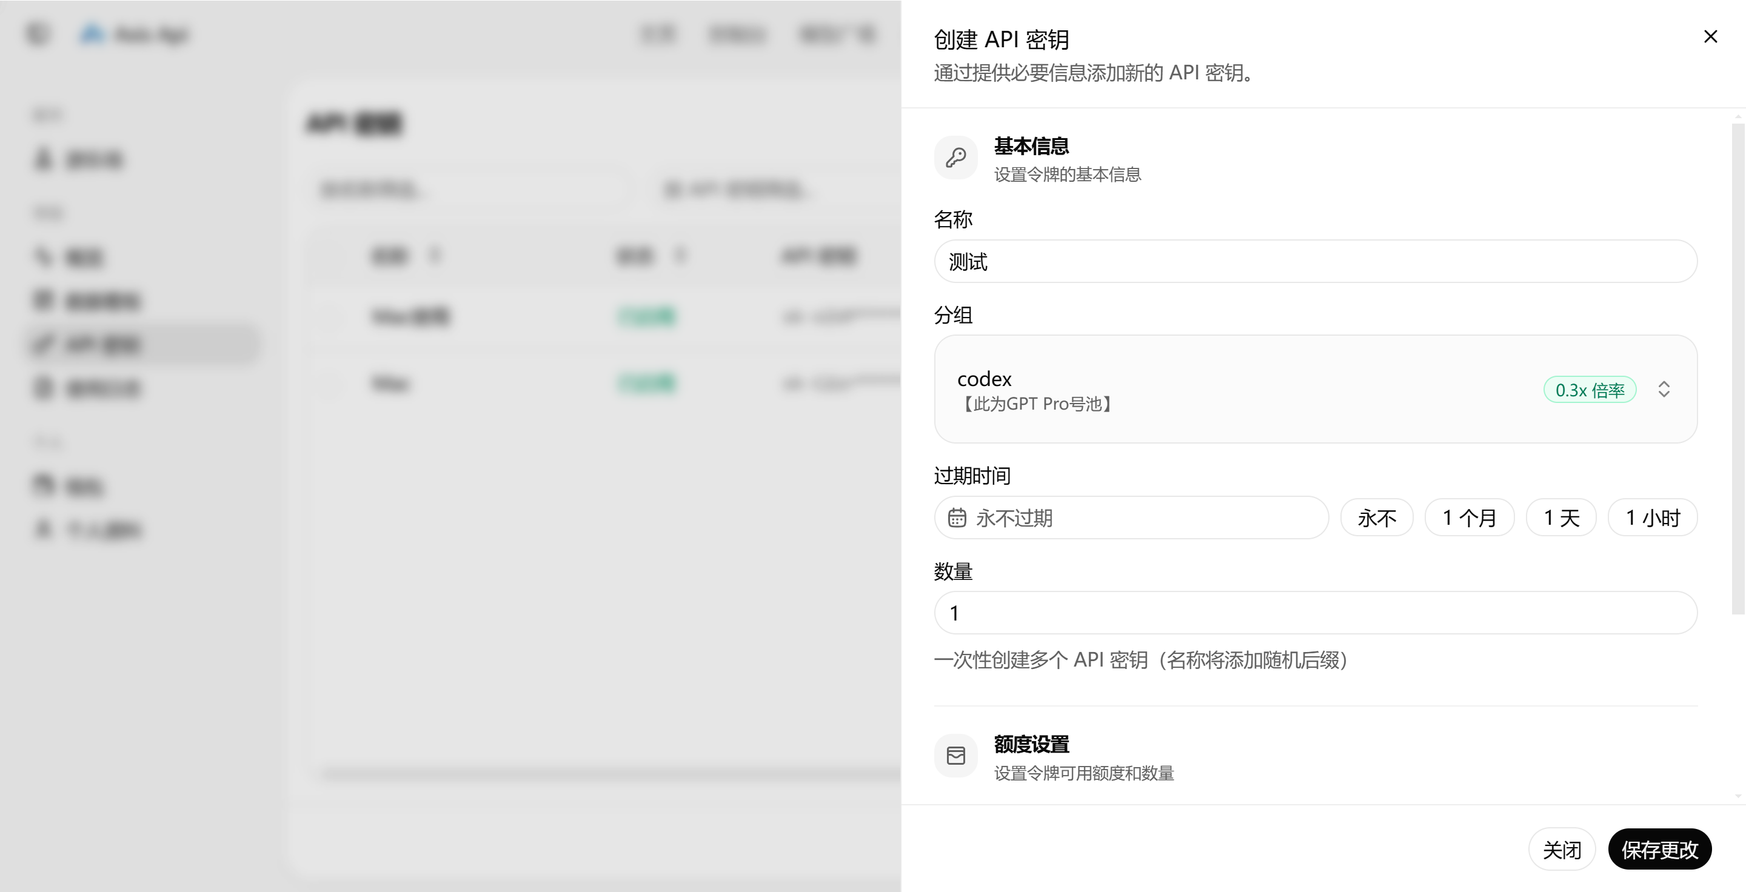The image size is (1746, 892).
Task: Select the 1 小时 expiration preset
Action: (1653, 518)
